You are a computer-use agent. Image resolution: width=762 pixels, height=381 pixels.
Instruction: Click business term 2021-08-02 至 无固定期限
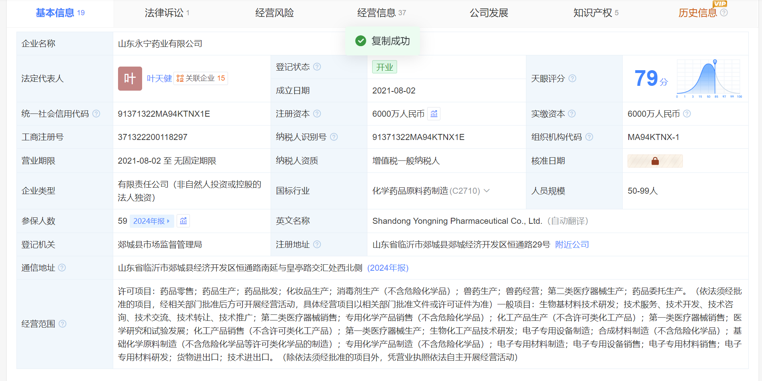pyautogui.click(x=167, y=161)
